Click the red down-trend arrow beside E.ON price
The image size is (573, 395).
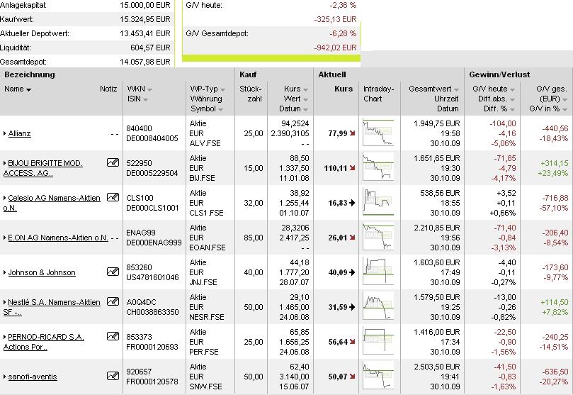click(352, 238)
